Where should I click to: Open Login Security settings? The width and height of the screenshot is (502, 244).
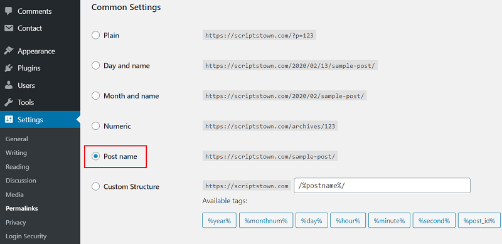click(x=26, y=236)
